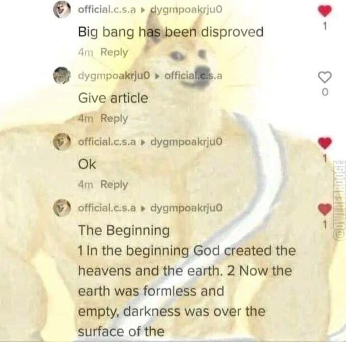Reply to 'Big bang has been disproved'
This screenshot has height=342, width=346.
click(x=114, y=52)
